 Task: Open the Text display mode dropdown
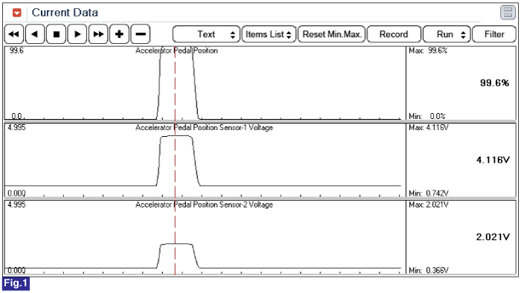click(206, 34)
